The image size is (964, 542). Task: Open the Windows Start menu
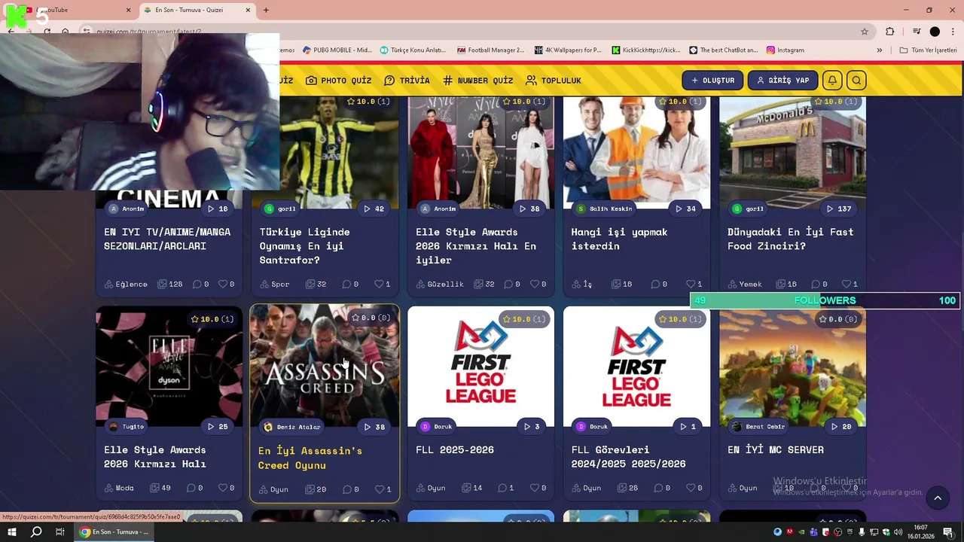click(12, 532)
